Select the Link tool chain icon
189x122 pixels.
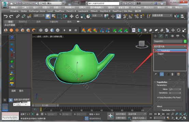click(x=18, y=16)
